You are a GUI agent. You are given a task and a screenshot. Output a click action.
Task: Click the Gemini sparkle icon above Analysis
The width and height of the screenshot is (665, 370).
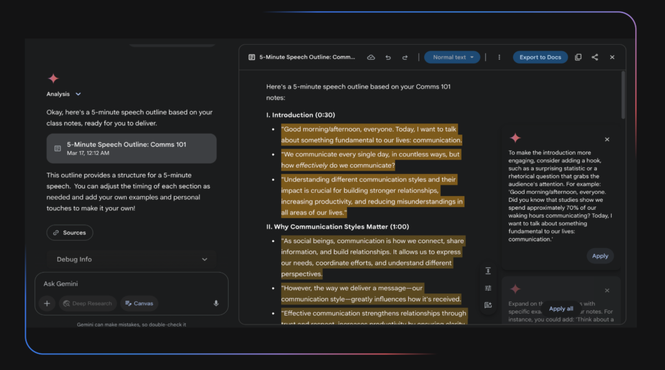[53, 79]
